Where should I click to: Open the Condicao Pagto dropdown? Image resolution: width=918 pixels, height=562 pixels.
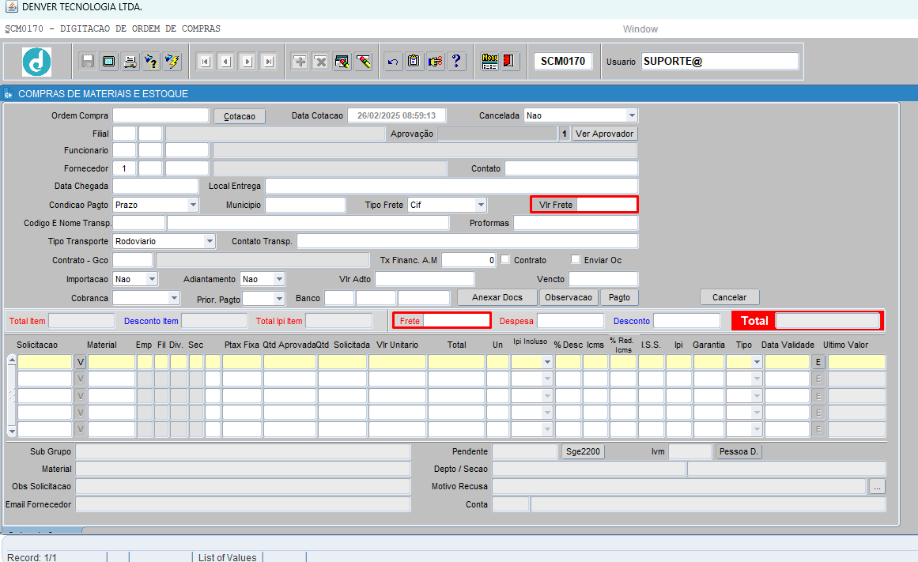(x=193, y=205)
